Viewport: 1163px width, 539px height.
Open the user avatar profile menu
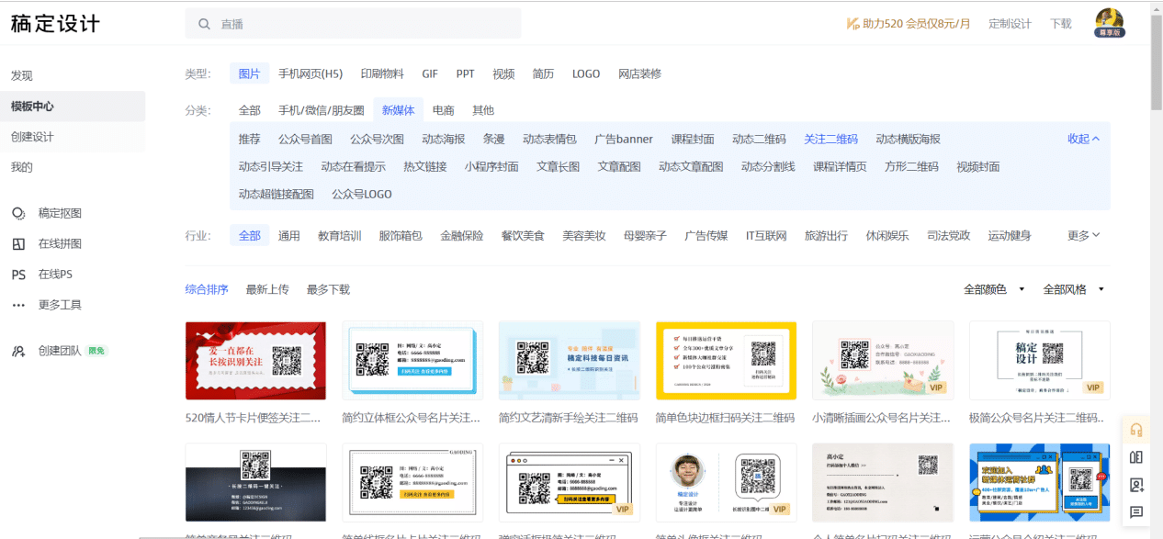click(x=1110, y=21)
